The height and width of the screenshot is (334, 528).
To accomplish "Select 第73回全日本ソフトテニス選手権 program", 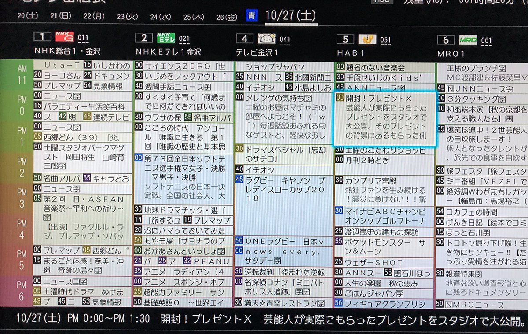I will coord(183,178).
